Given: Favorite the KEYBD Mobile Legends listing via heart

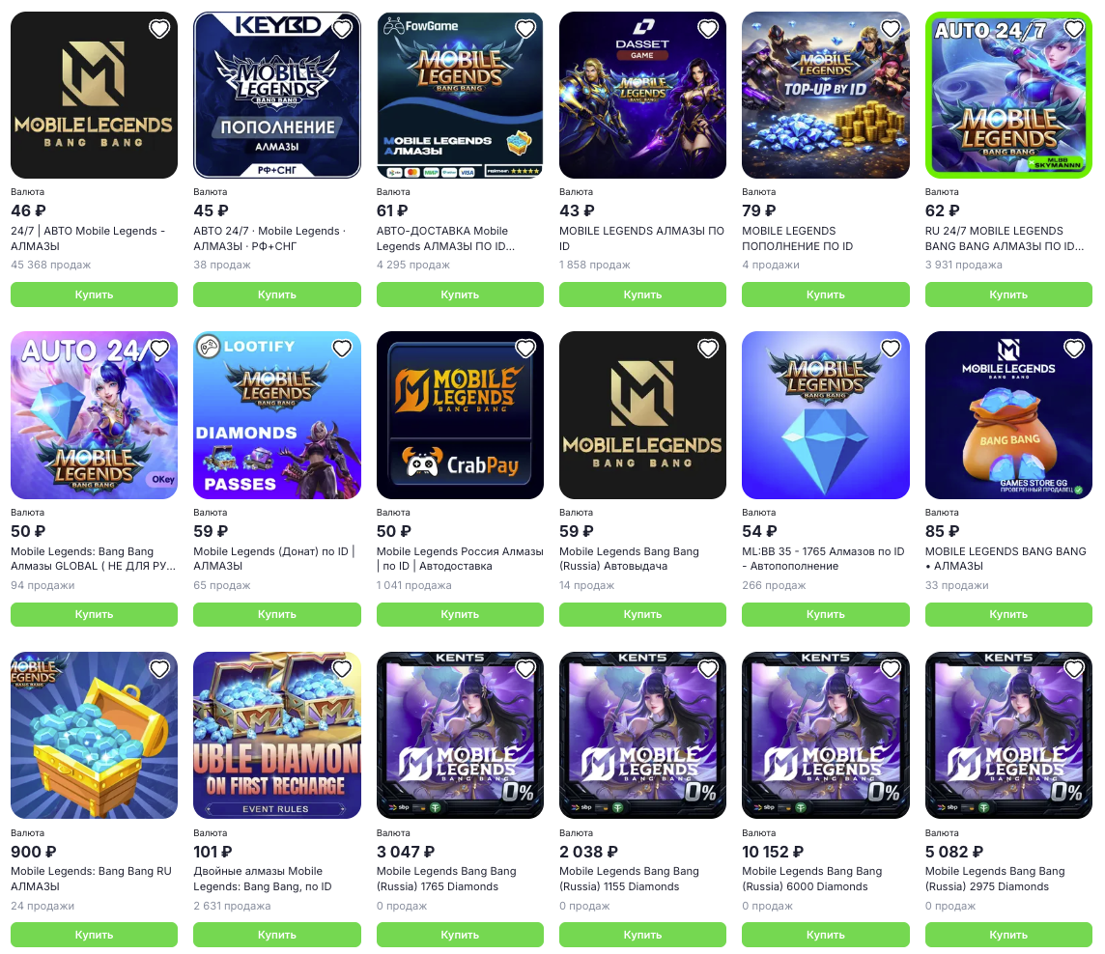Looking at the screenshot, I should tap(342, 29).
